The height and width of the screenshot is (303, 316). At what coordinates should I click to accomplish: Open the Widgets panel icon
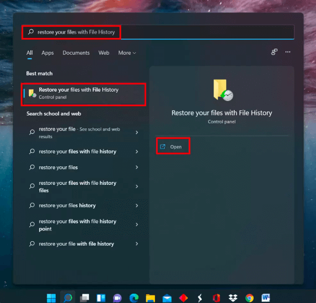101,298
